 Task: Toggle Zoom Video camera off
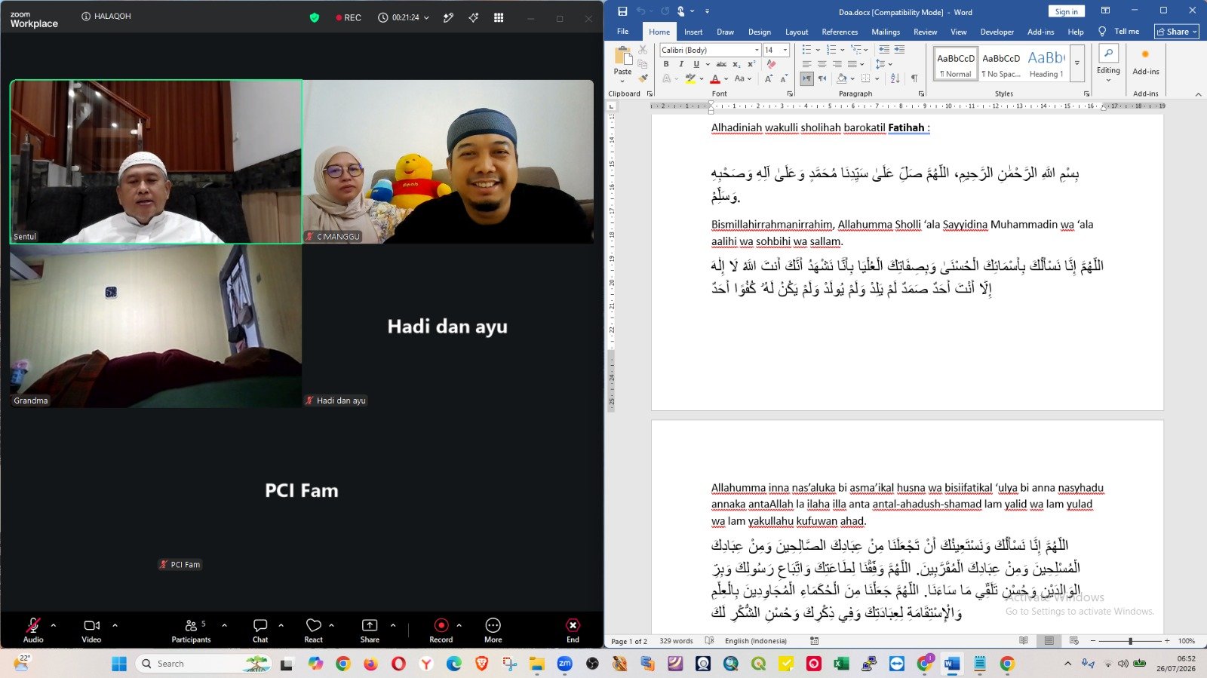[91, 630]
